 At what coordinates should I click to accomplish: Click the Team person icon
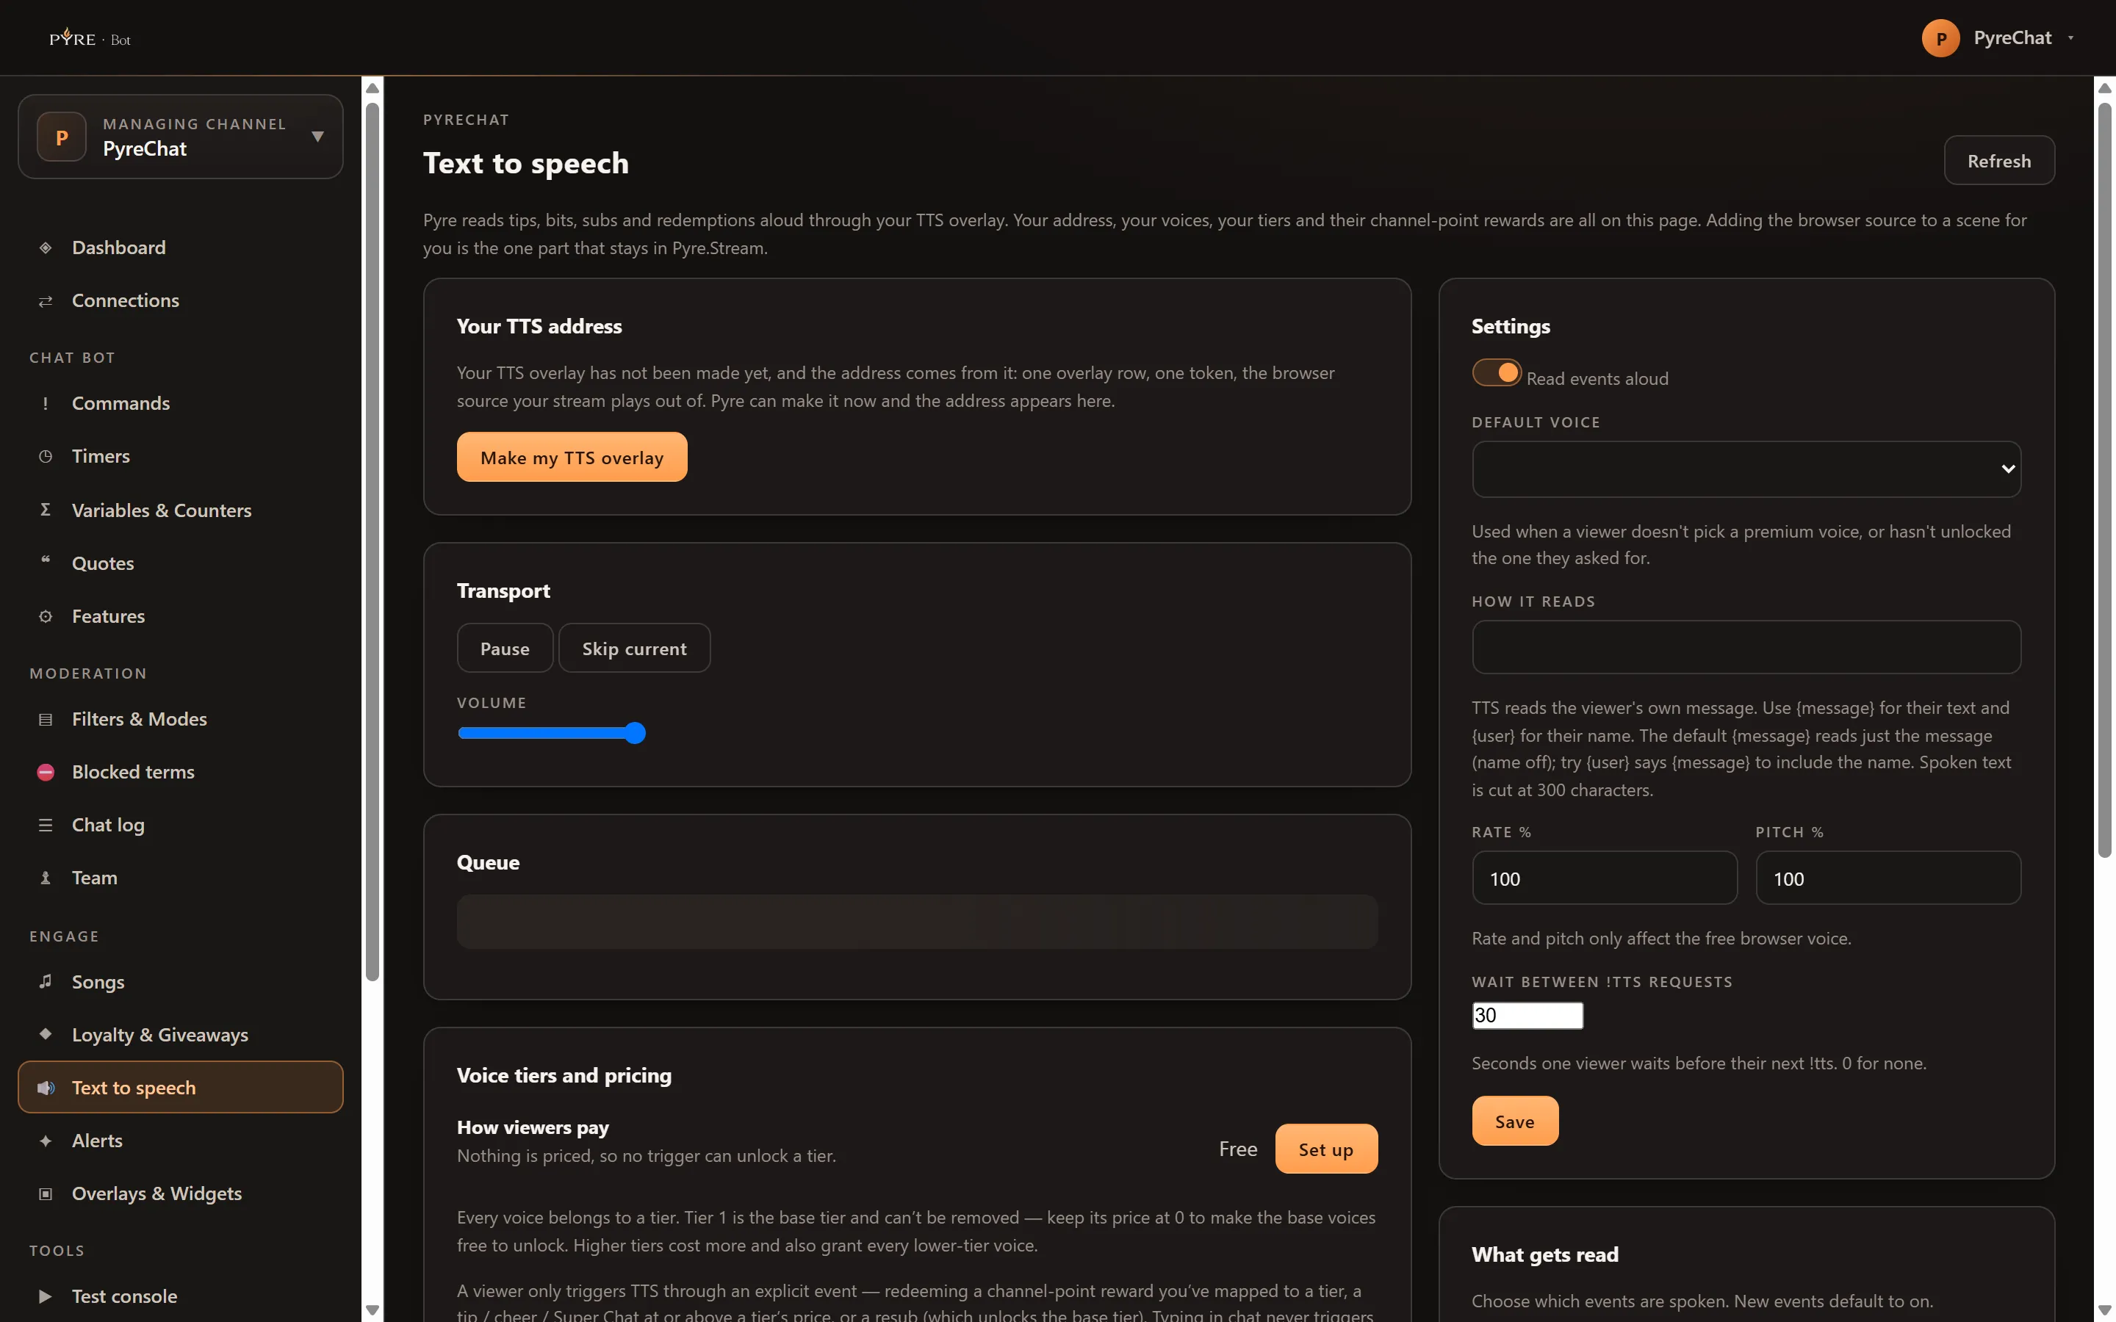coord(46,878)
